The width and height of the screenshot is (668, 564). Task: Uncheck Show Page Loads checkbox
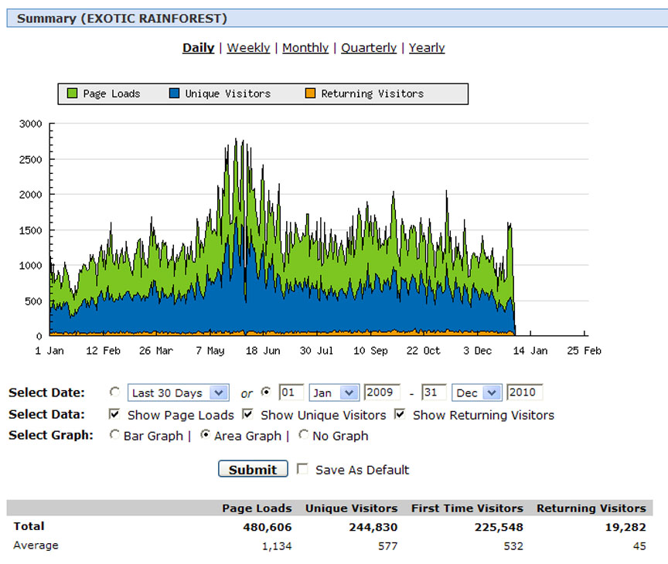[114, 414]
